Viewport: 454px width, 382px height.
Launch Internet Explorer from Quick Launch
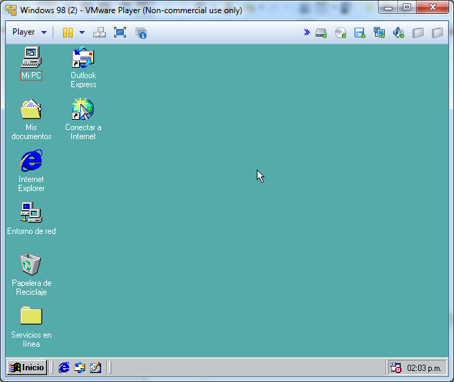pyautogui.click(x=64, y=367)
